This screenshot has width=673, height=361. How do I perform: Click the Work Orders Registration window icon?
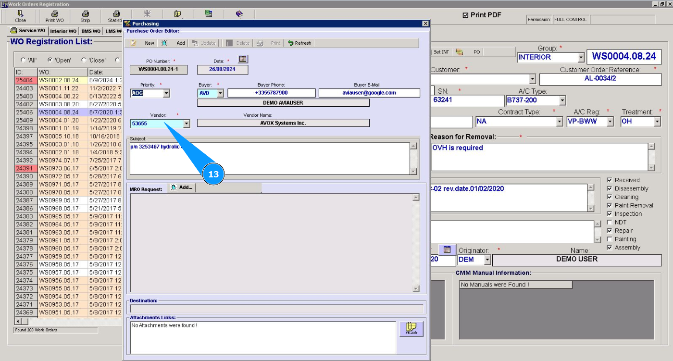click(x=4, y=4)
